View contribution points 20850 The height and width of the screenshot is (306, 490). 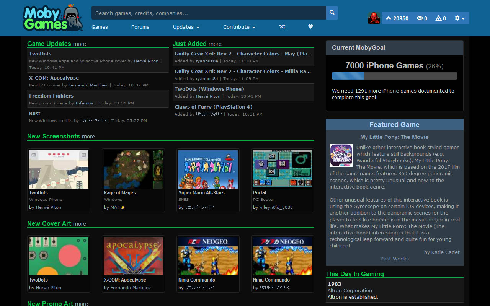tap(397, 18)
